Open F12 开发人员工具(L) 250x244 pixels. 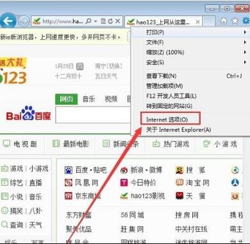[191, 96]
